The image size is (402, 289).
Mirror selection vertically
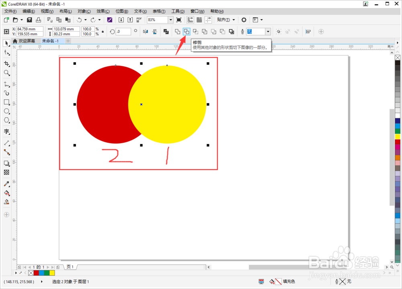coord(155,31)
